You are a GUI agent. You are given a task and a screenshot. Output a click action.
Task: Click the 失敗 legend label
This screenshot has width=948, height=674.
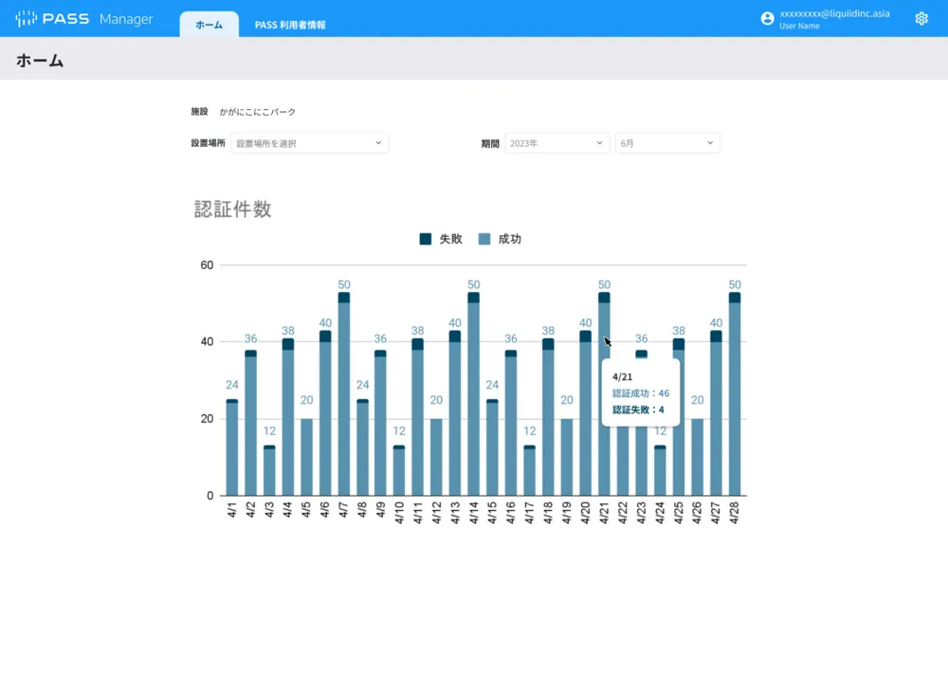pyautogui.click(x=450, y=240)
